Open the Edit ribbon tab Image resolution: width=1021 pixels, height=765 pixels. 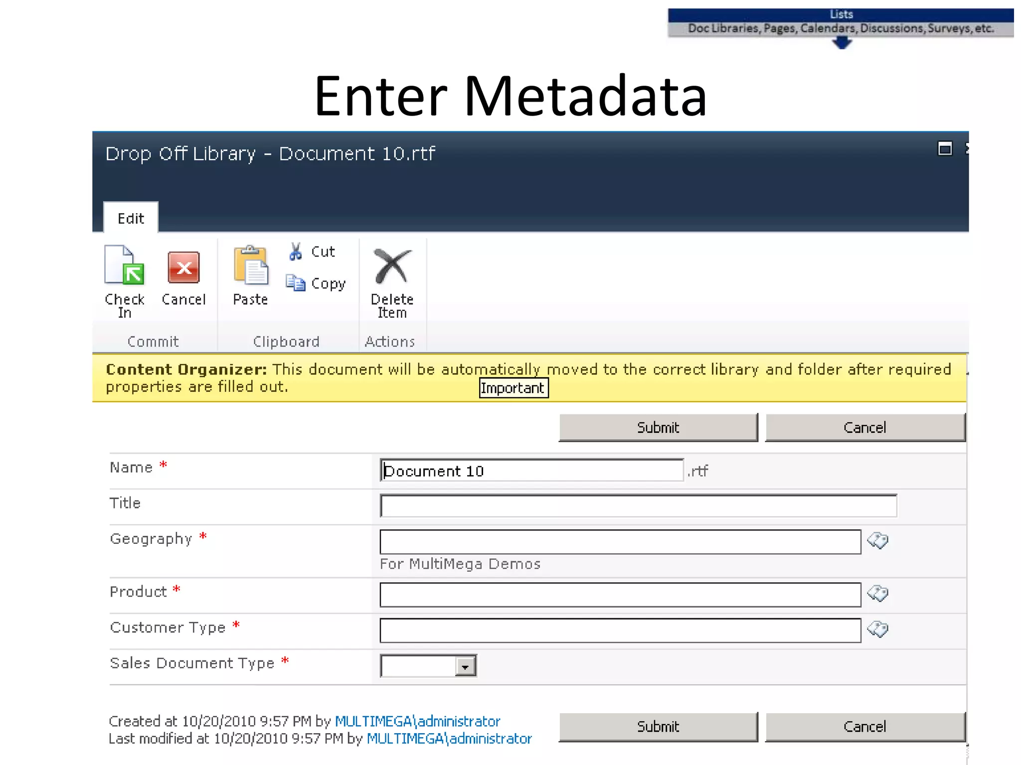click(131, 218)
